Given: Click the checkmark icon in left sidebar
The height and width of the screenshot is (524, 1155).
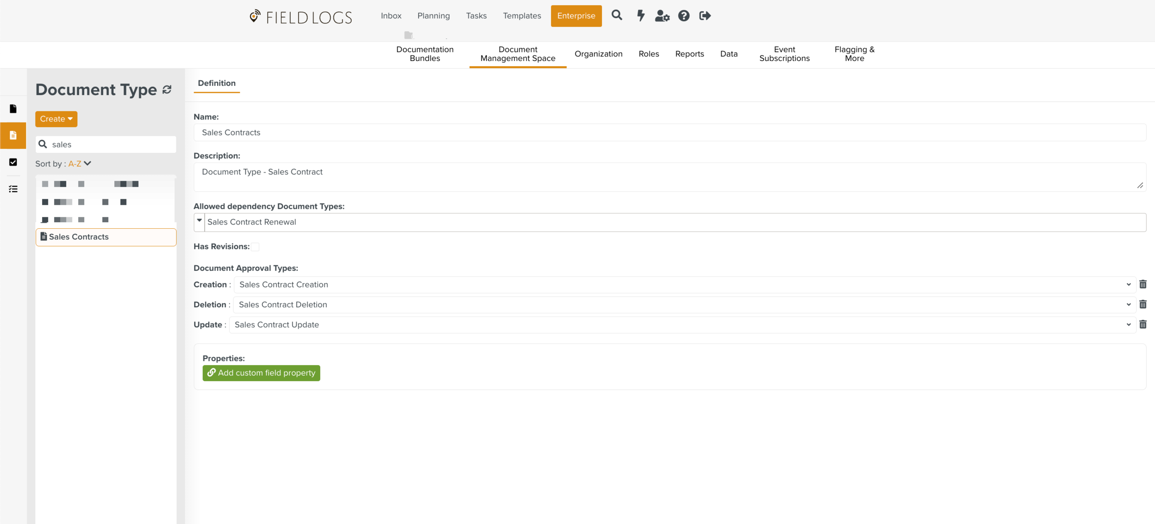Looking at the screenshot, I should coord(13,162).
